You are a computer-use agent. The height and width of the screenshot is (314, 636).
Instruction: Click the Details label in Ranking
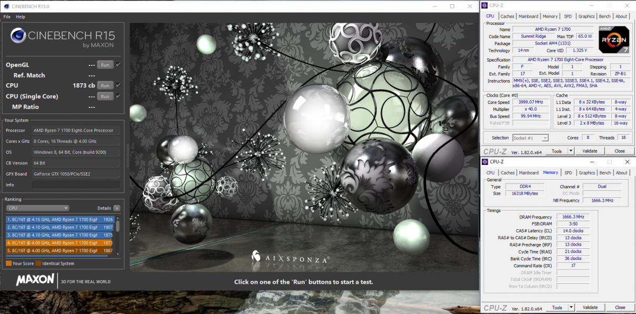[104, 208]
